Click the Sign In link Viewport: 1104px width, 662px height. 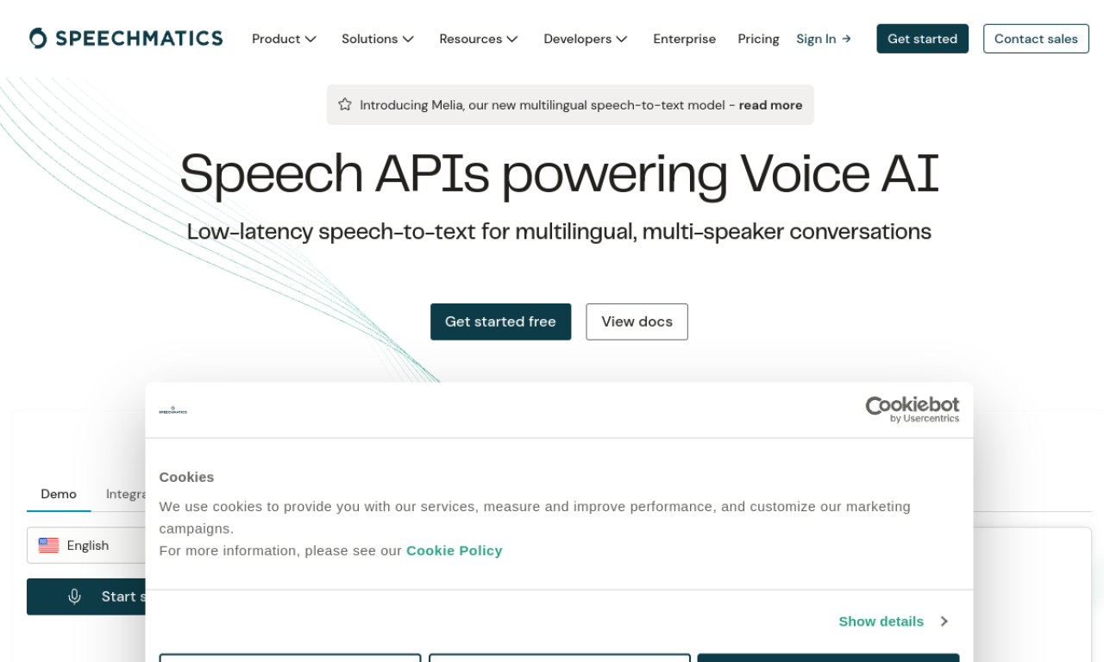pos(824,39)
